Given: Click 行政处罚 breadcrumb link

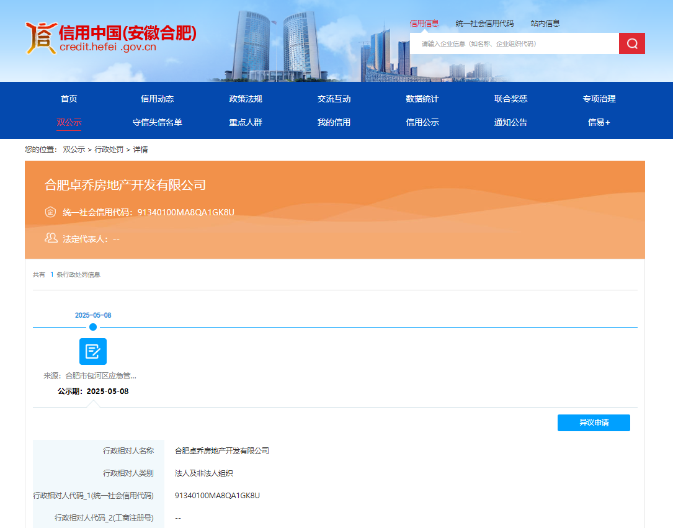Looking at the screenshot, I should [109, 150].
